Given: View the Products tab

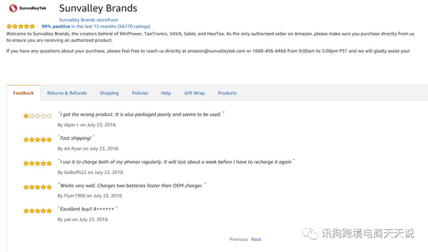Looking at the screenshot, I should click(227, 93).
